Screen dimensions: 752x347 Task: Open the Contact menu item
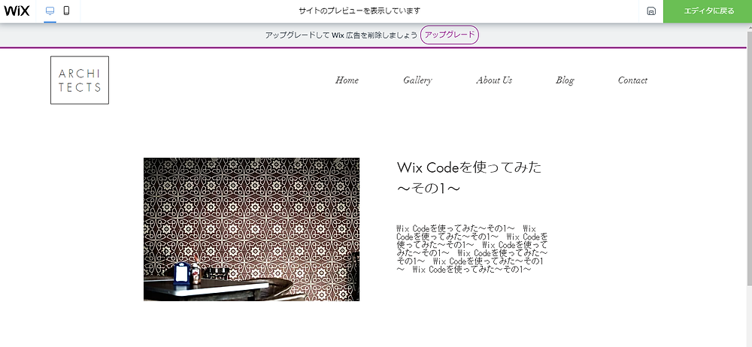[632, 80]
